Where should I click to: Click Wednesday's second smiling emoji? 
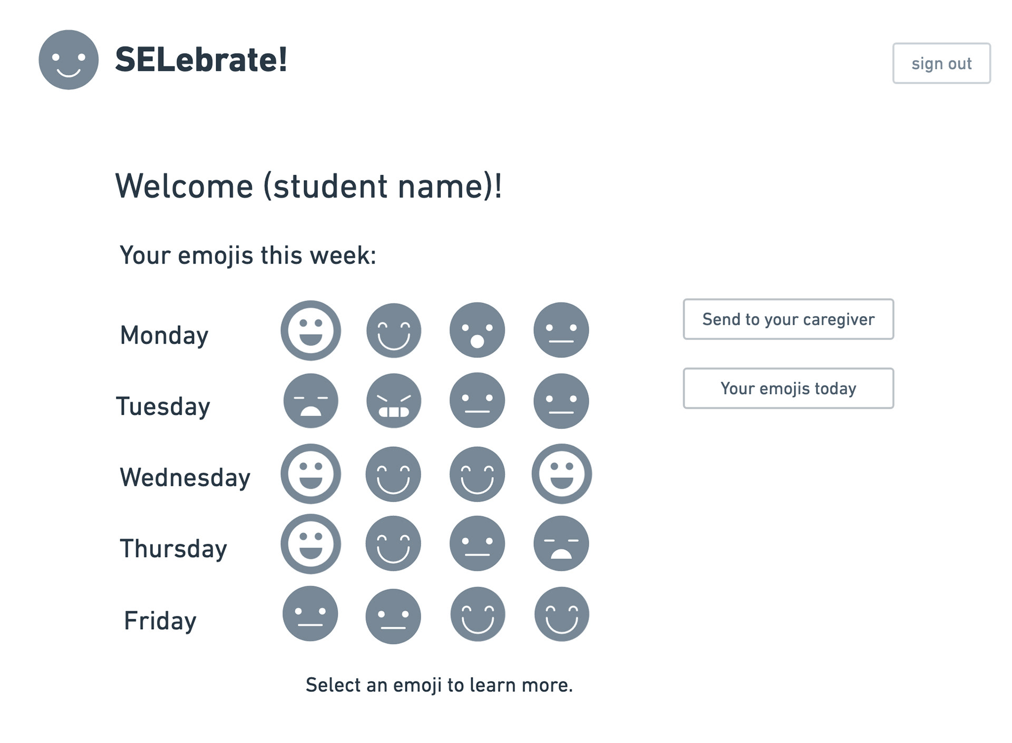393,474
